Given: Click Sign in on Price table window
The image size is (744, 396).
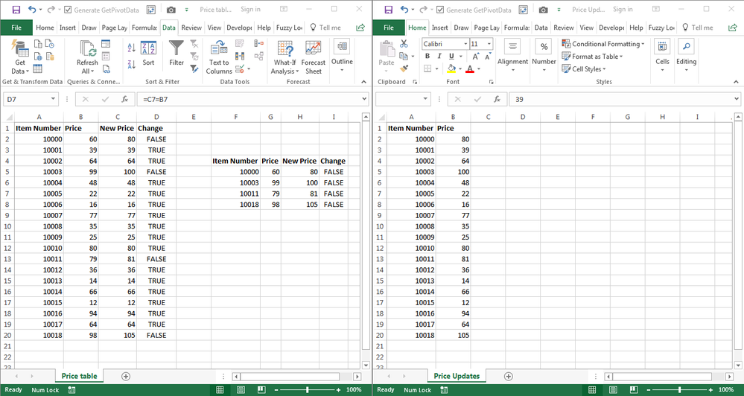Looking at the screenshot, I should click(x=250, y=10).
